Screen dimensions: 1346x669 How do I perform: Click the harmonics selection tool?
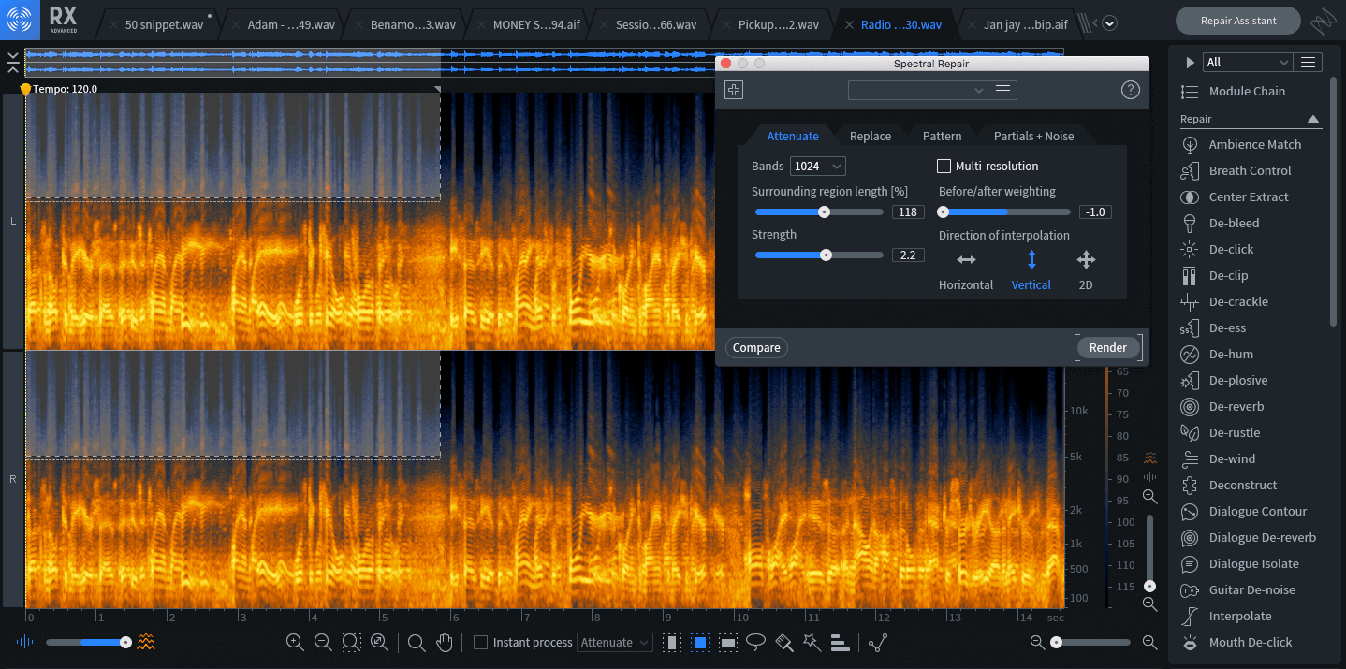(x=840, y=643)
